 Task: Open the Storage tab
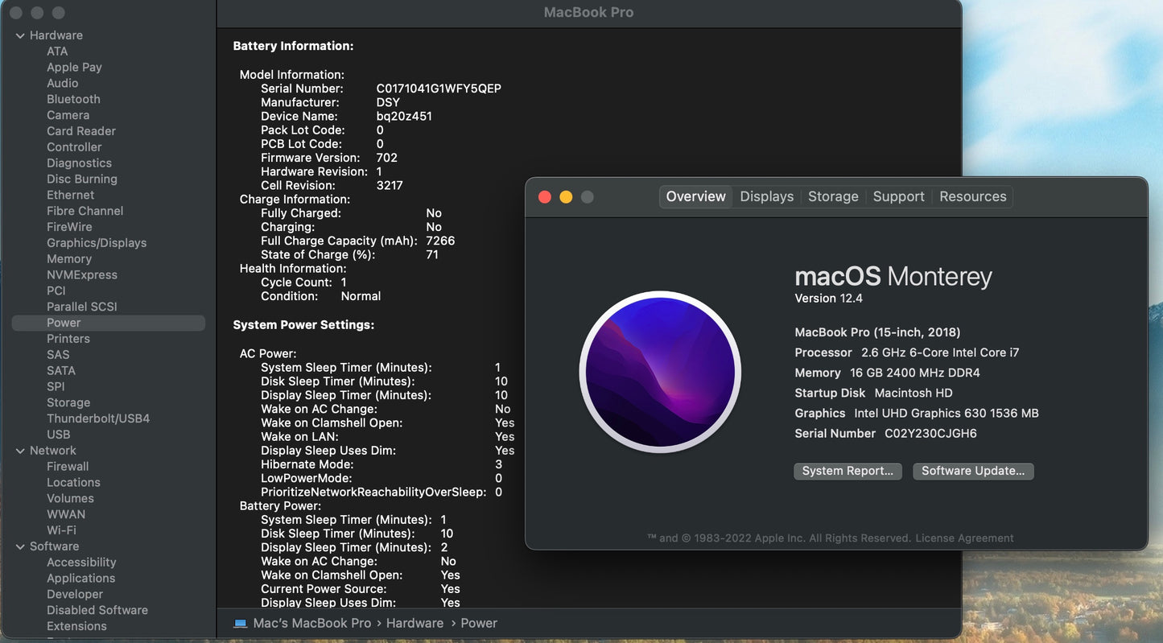[833, 196]
